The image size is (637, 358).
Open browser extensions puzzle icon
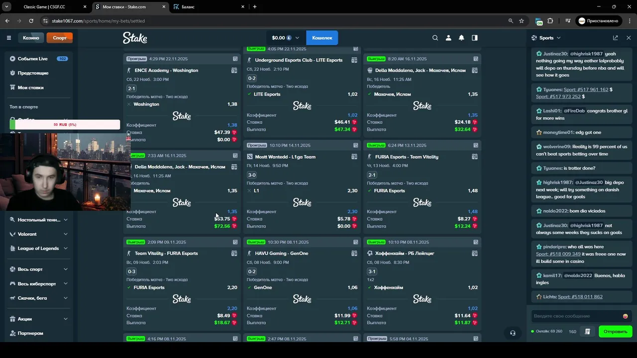click(x=550, y=21)
